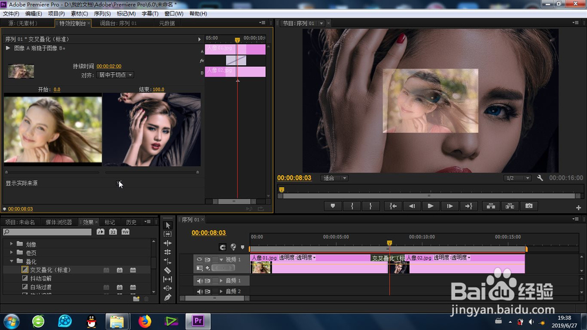Edit start value 0.0

click(x=57, y=89)
